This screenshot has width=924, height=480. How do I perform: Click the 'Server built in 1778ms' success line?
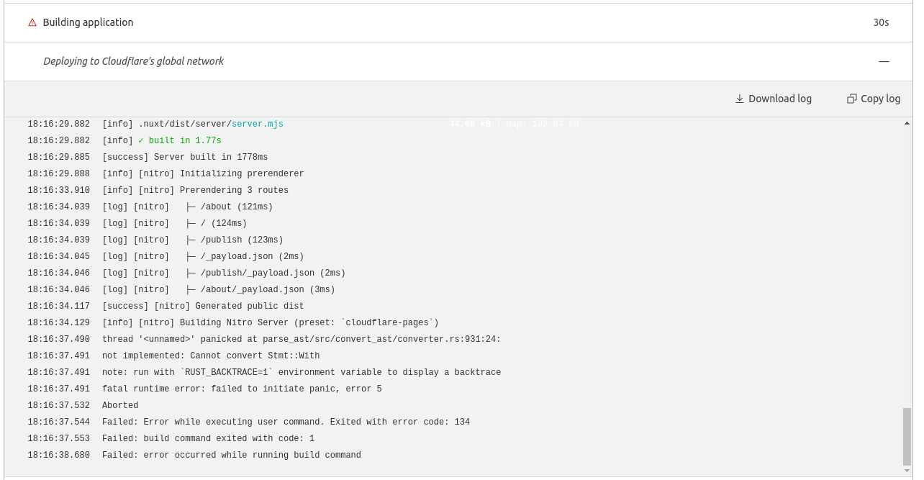tap(185, 158)
